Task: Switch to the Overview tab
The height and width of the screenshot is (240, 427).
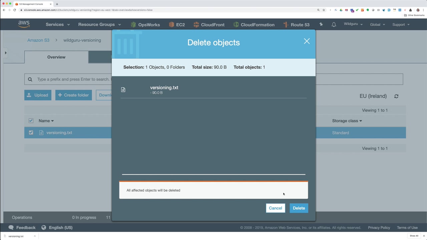Action: point(56,57)
